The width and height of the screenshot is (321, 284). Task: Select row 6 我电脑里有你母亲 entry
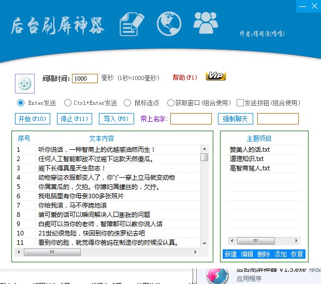107,196
